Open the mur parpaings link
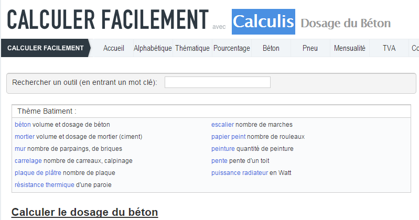419x220 pixels. 20,149
